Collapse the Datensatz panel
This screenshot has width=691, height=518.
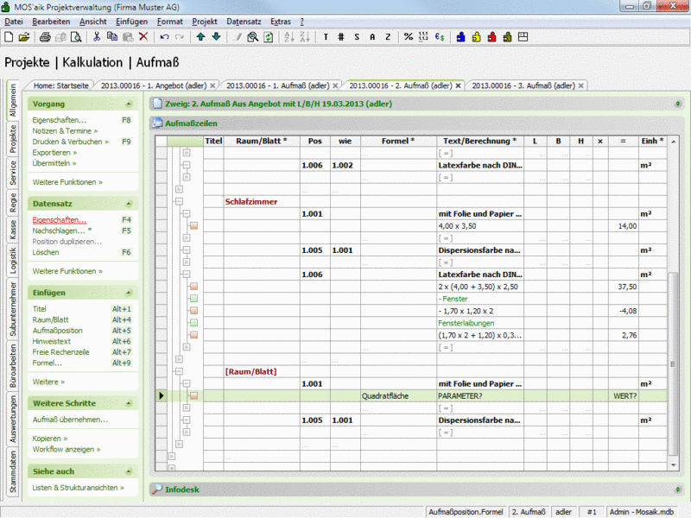(x=129, y=204)
